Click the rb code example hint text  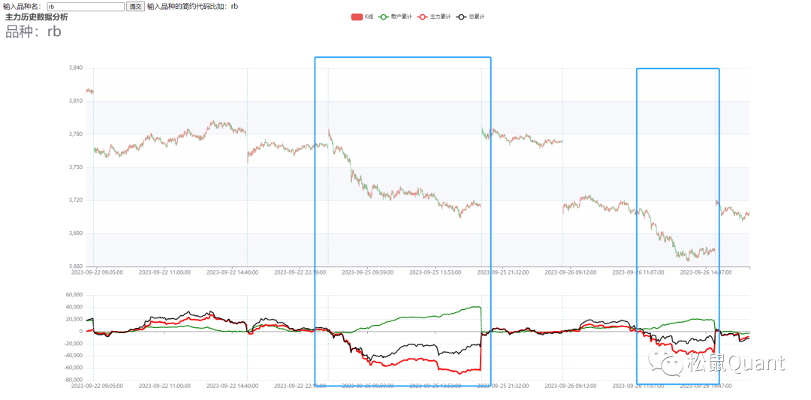[192, 6]
